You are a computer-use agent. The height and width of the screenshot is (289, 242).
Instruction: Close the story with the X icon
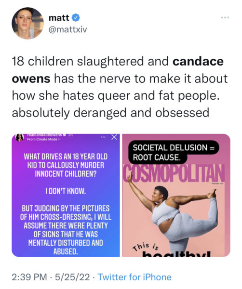click(114, 137)
